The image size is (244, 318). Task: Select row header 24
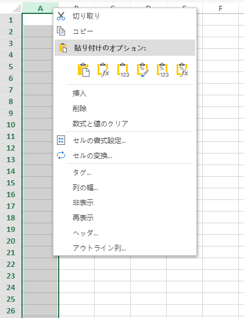[10, 287]
